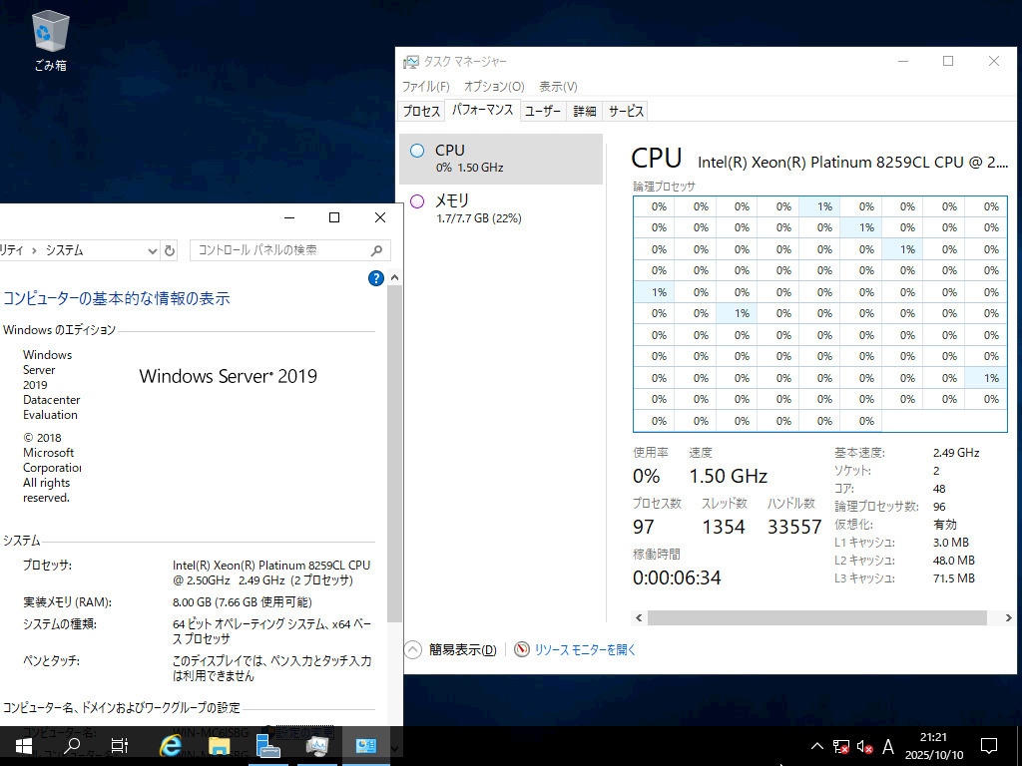Click the search magnifier in Control Panel
1022x766 pixels.
pyautogui.click(x=376, y=250)
